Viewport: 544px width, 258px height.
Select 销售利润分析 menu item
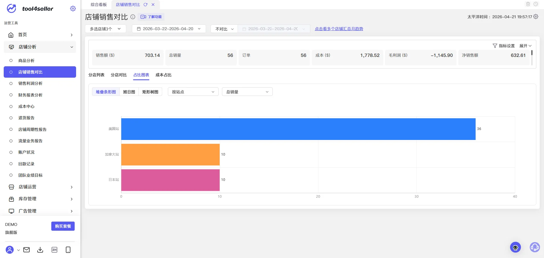point(40,83)
